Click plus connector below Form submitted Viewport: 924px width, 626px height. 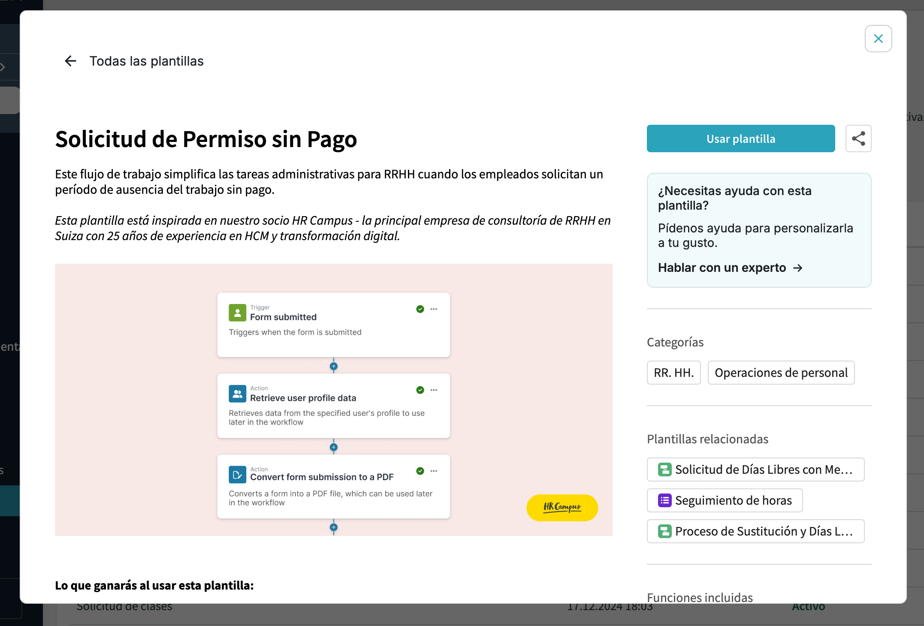click(x=333, y=366)
